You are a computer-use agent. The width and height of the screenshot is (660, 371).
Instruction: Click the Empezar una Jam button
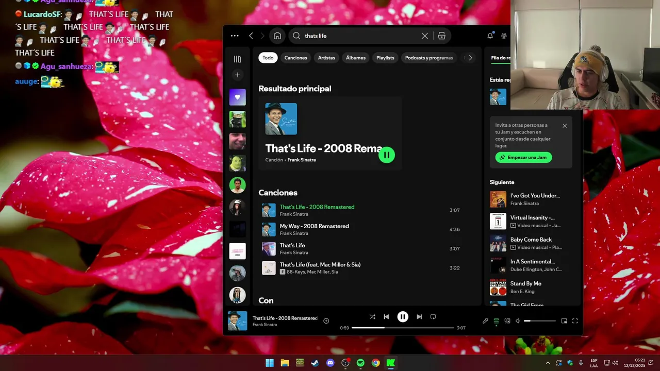524,157
